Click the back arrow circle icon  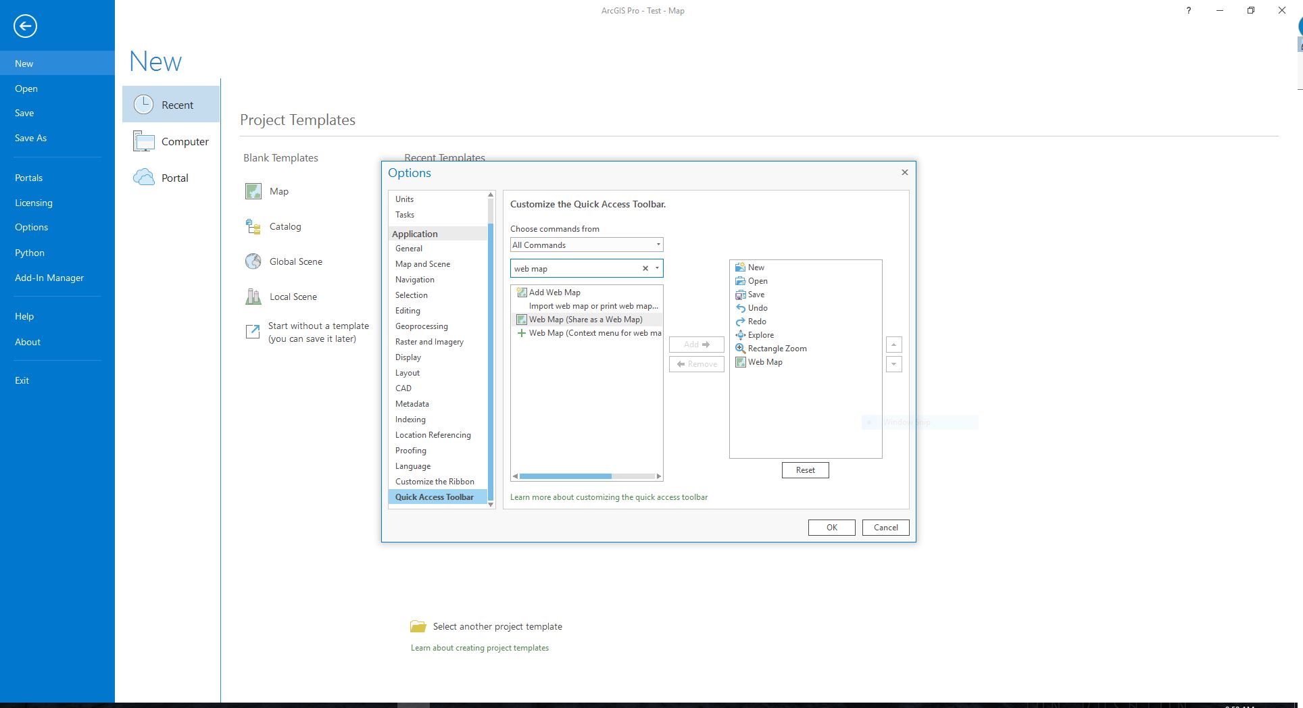pos(25,26)
